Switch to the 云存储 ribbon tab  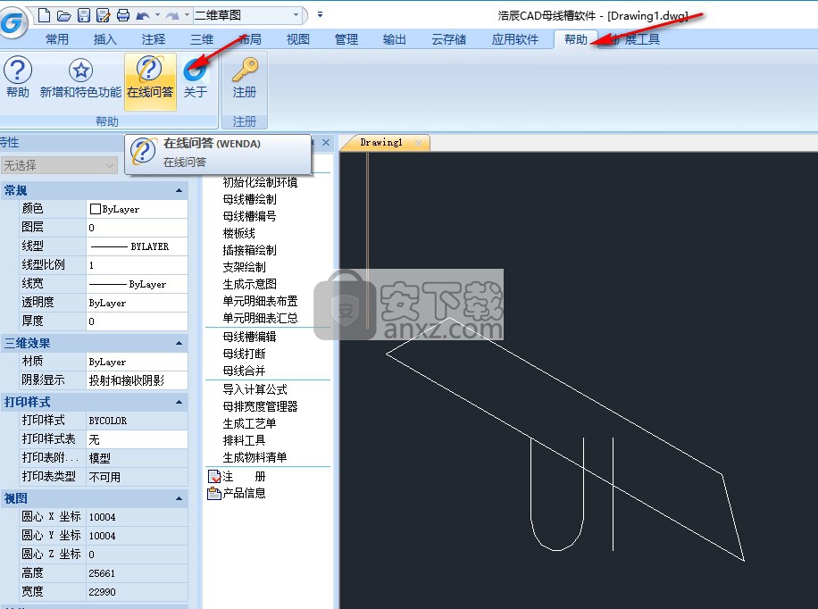pos(448,39)
